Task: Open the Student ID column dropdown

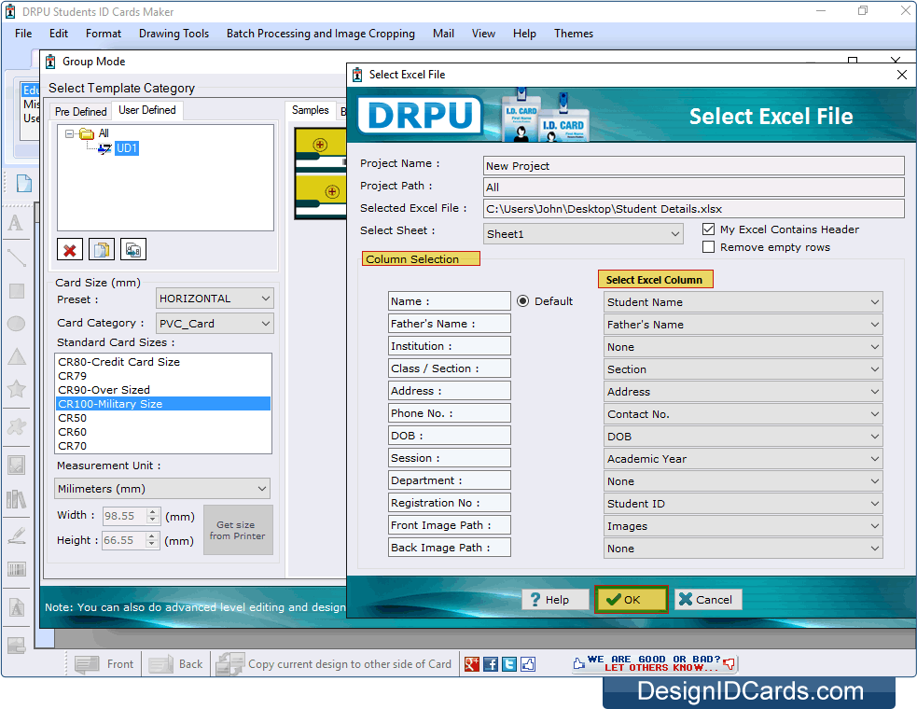Action: [x=743, y=504]
